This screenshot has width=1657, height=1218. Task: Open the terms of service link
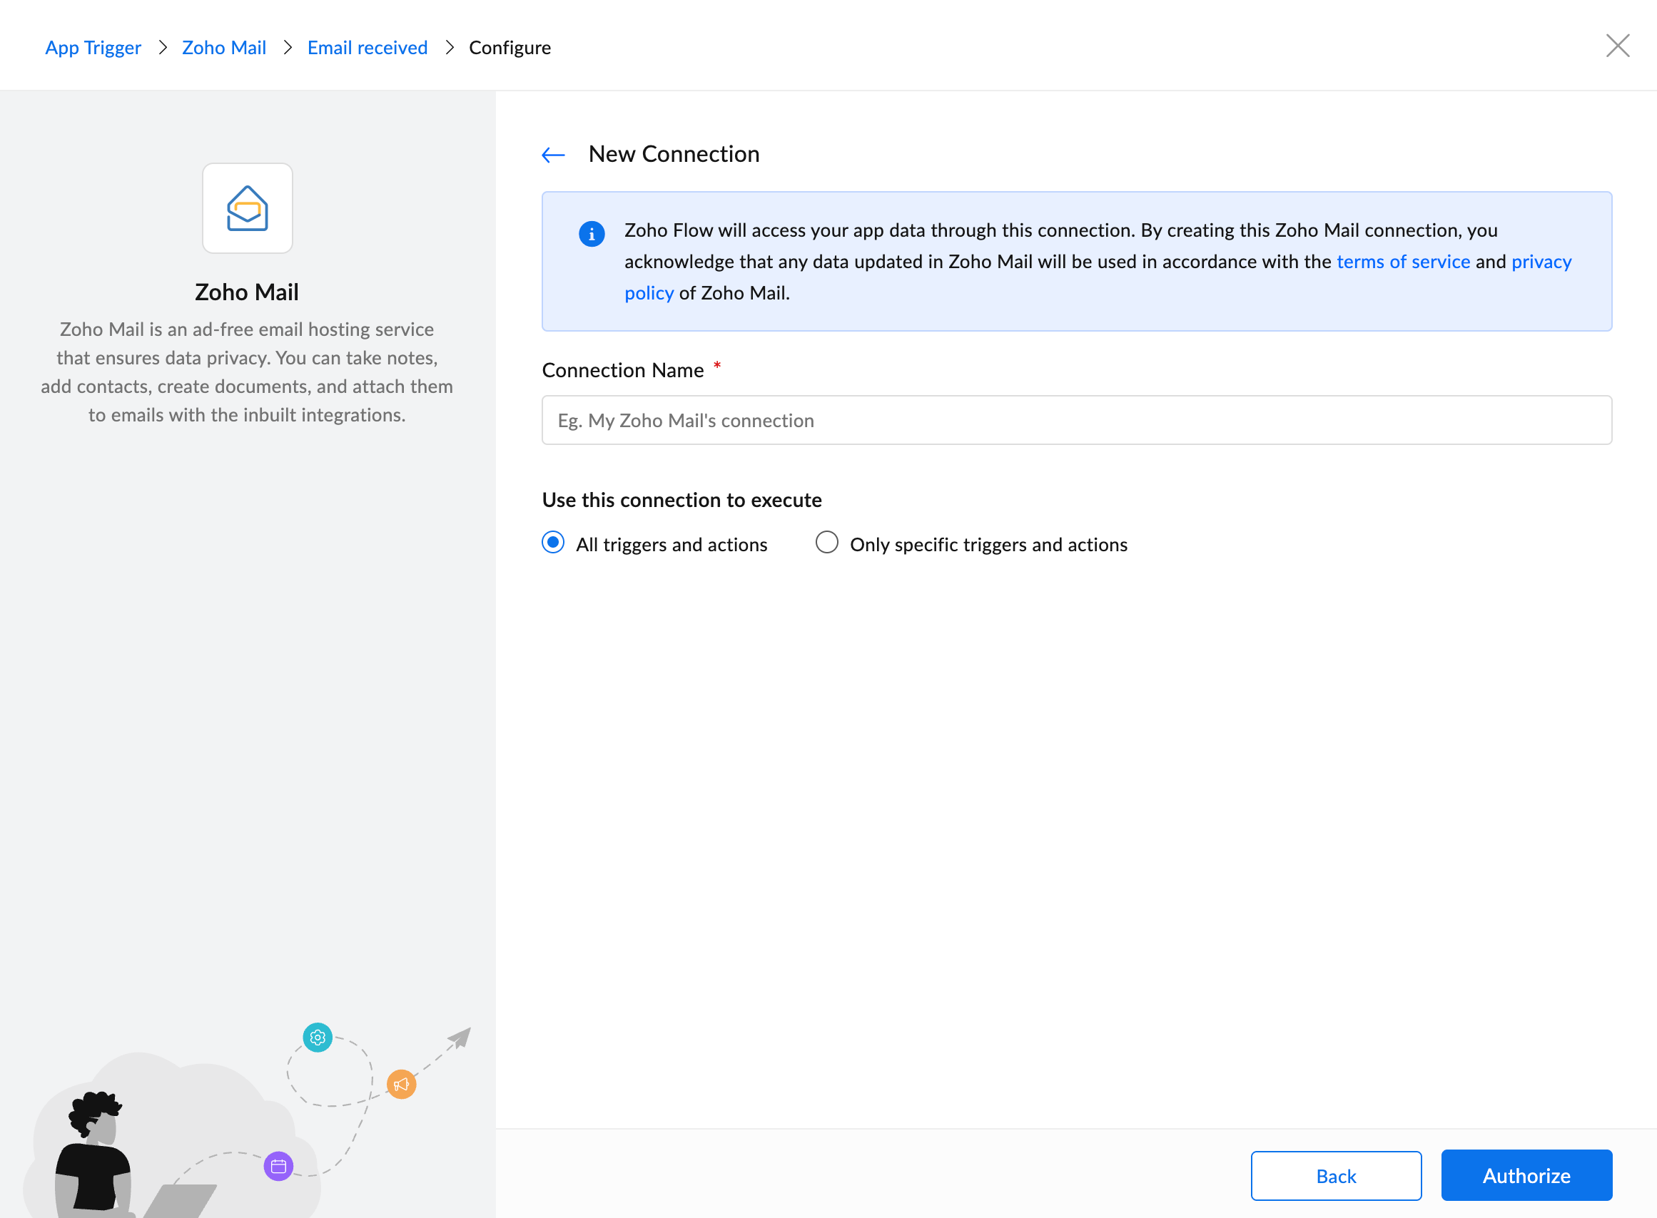[x=1403, y=262]
